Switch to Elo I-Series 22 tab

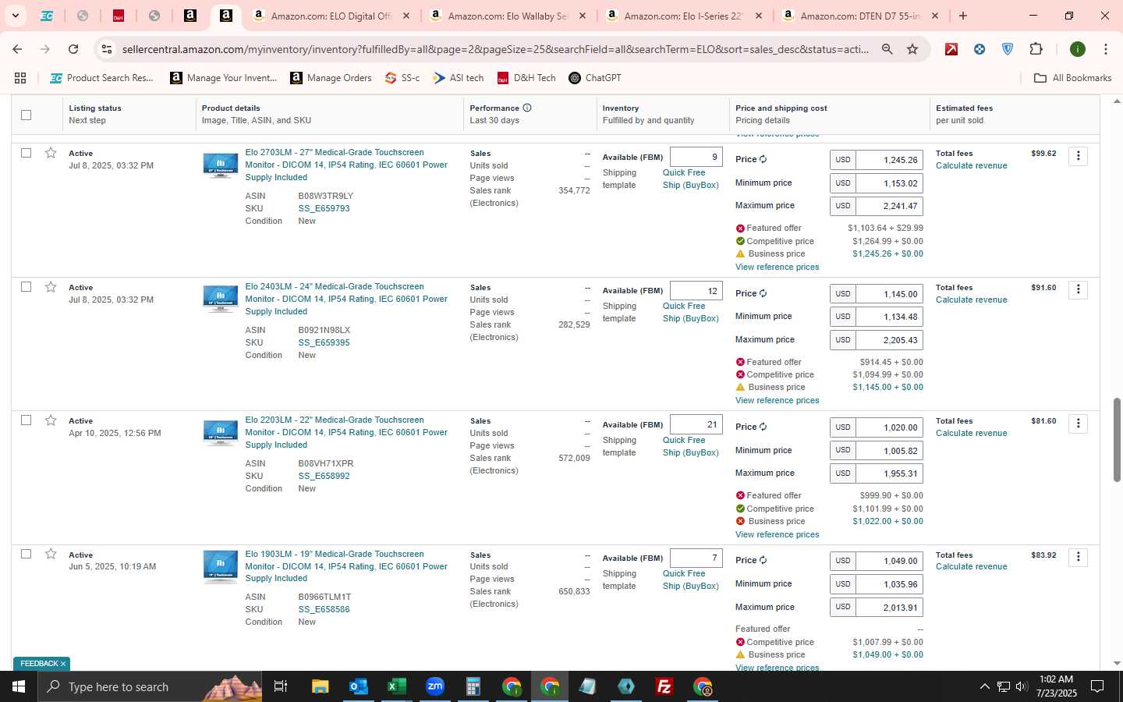pyautogui.click(x=683, y=16)
